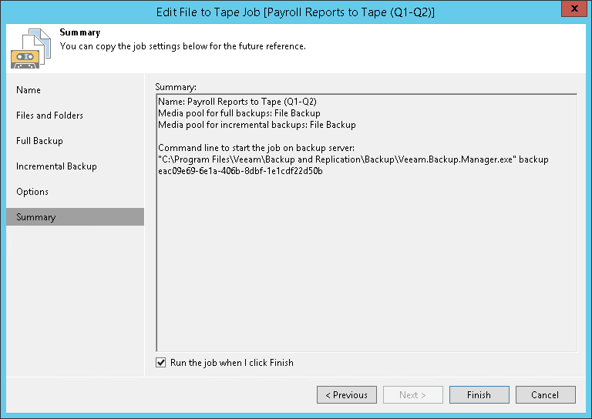Toggle 'Run the job when I click Finish' checkbox
The width and height of the screenshot is (592, 419).
(x=161, y=363)
